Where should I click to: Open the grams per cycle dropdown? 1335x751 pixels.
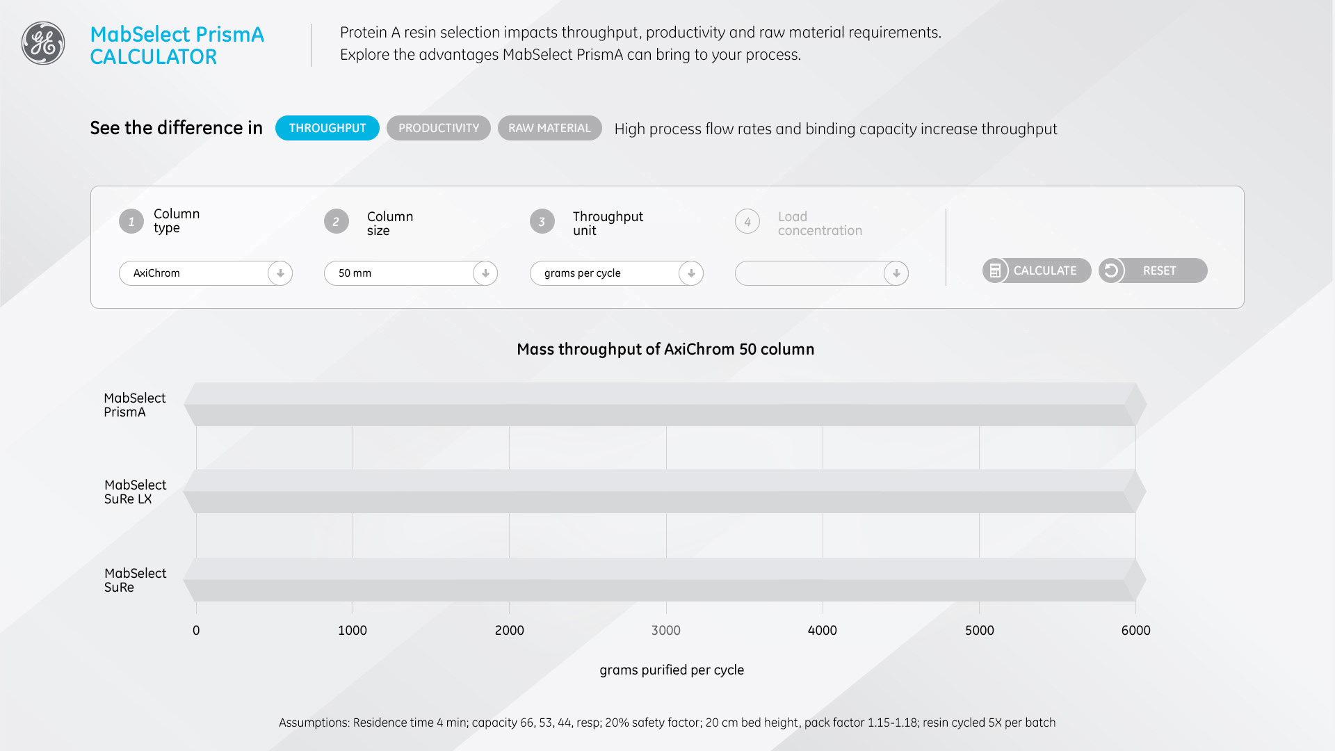pos(617,273)
